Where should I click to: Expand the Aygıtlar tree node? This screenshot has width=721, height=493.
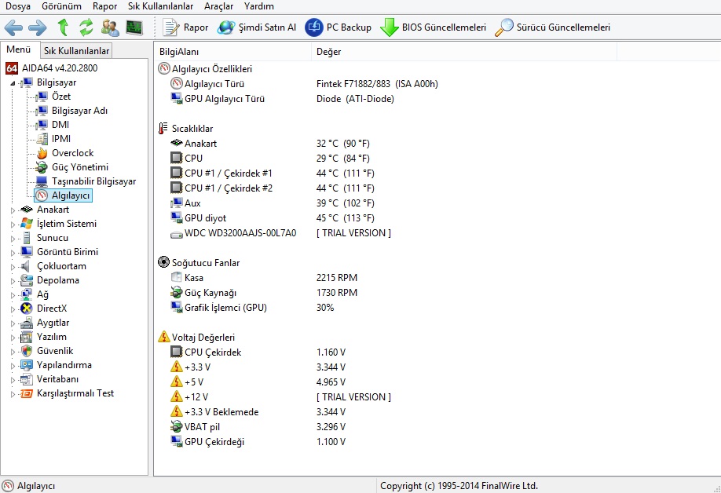point(13,323)
